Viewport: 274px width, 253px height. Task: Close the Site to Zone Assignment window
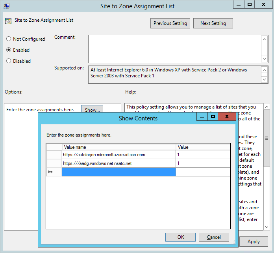(263, 5)
